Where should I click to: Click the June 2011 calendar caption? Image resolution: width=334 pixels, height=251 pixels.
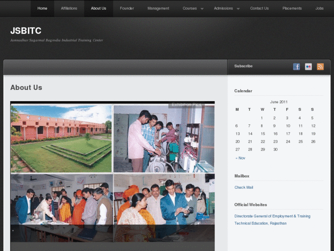278,102
